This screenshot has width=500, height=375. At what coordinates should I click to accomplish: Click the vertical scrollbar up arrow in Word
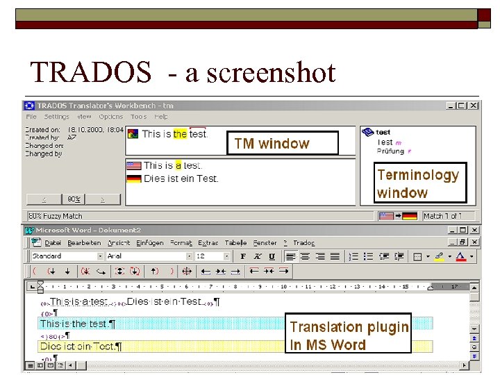pos(474,287)
